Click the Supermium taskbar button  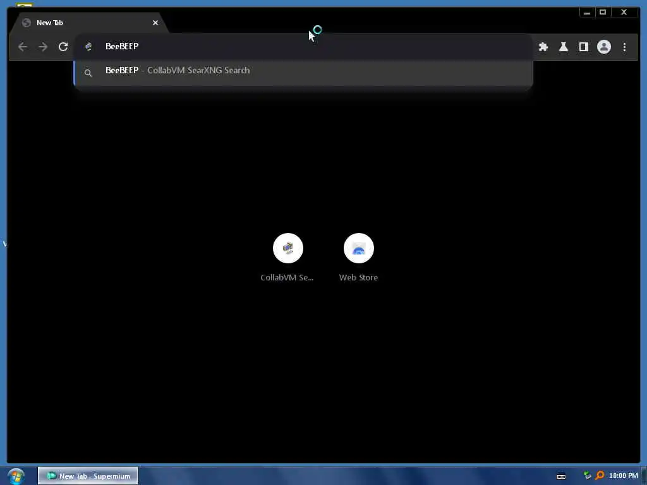click(x=88, y=476)
